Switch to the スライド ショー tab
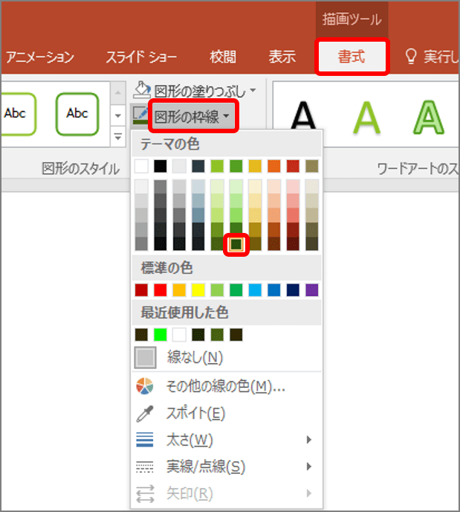Viewport: 460px width, 512px height. (141, 57)
